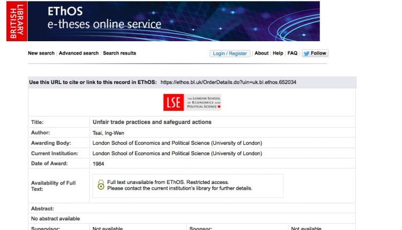The image size is (402, 230).
Task: Go to Advanced search
Action: point(79,53)
